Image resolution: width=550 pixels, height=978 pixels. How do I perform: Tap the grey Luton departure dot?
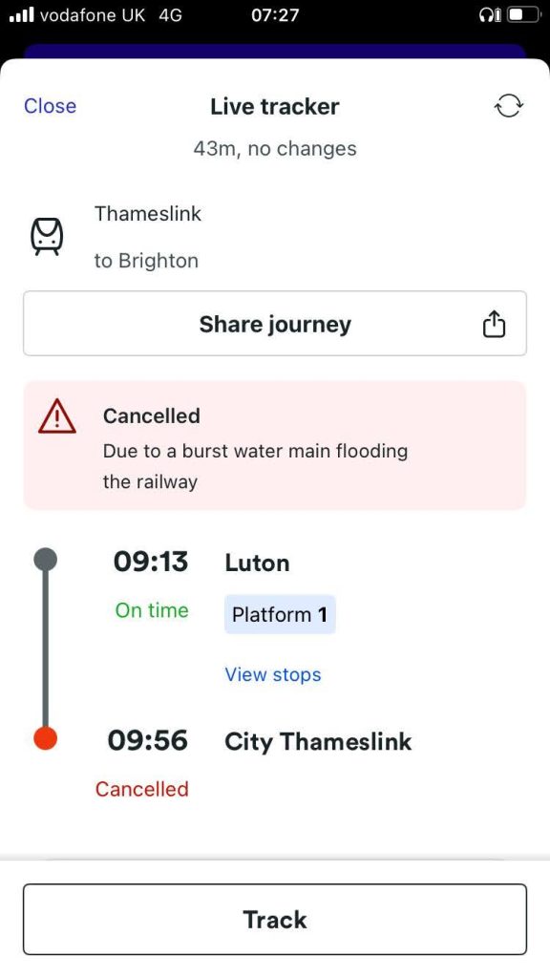click(x=45, y=560)
